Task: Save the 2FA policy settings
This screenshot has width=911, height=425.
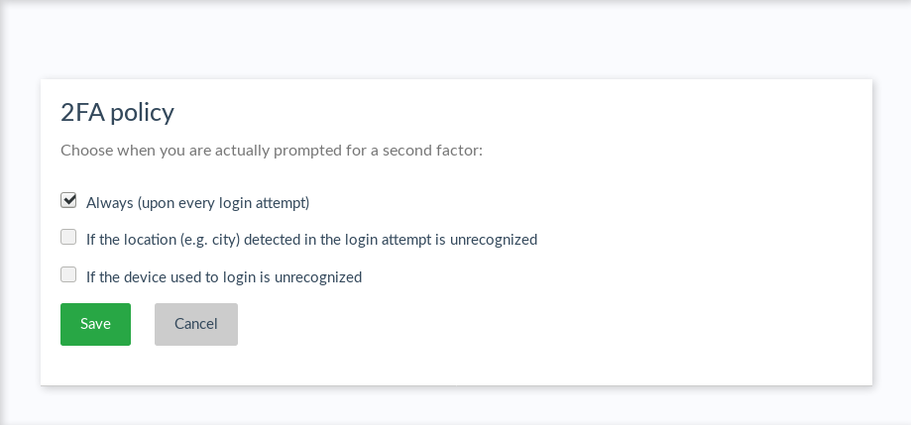Action: tap(95, 324)
